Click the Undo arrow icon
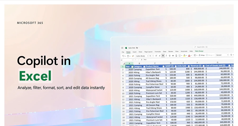This screenshot has width=238, height=126. pyautogui.click(x=123, y=56)
